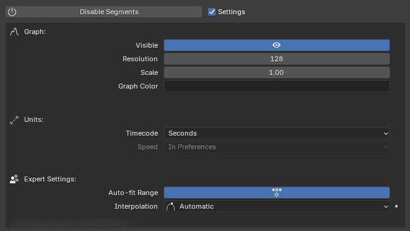Toggle the graph Visible eye button
The image size is (410, 231).
coord(277,45)
